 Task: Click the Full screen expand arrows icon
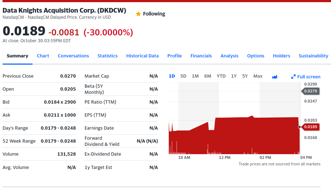(293, 77)
